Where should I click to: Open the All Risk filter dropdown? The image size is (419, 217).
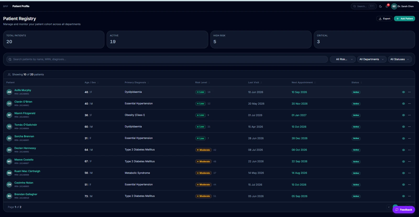(343, 59)
